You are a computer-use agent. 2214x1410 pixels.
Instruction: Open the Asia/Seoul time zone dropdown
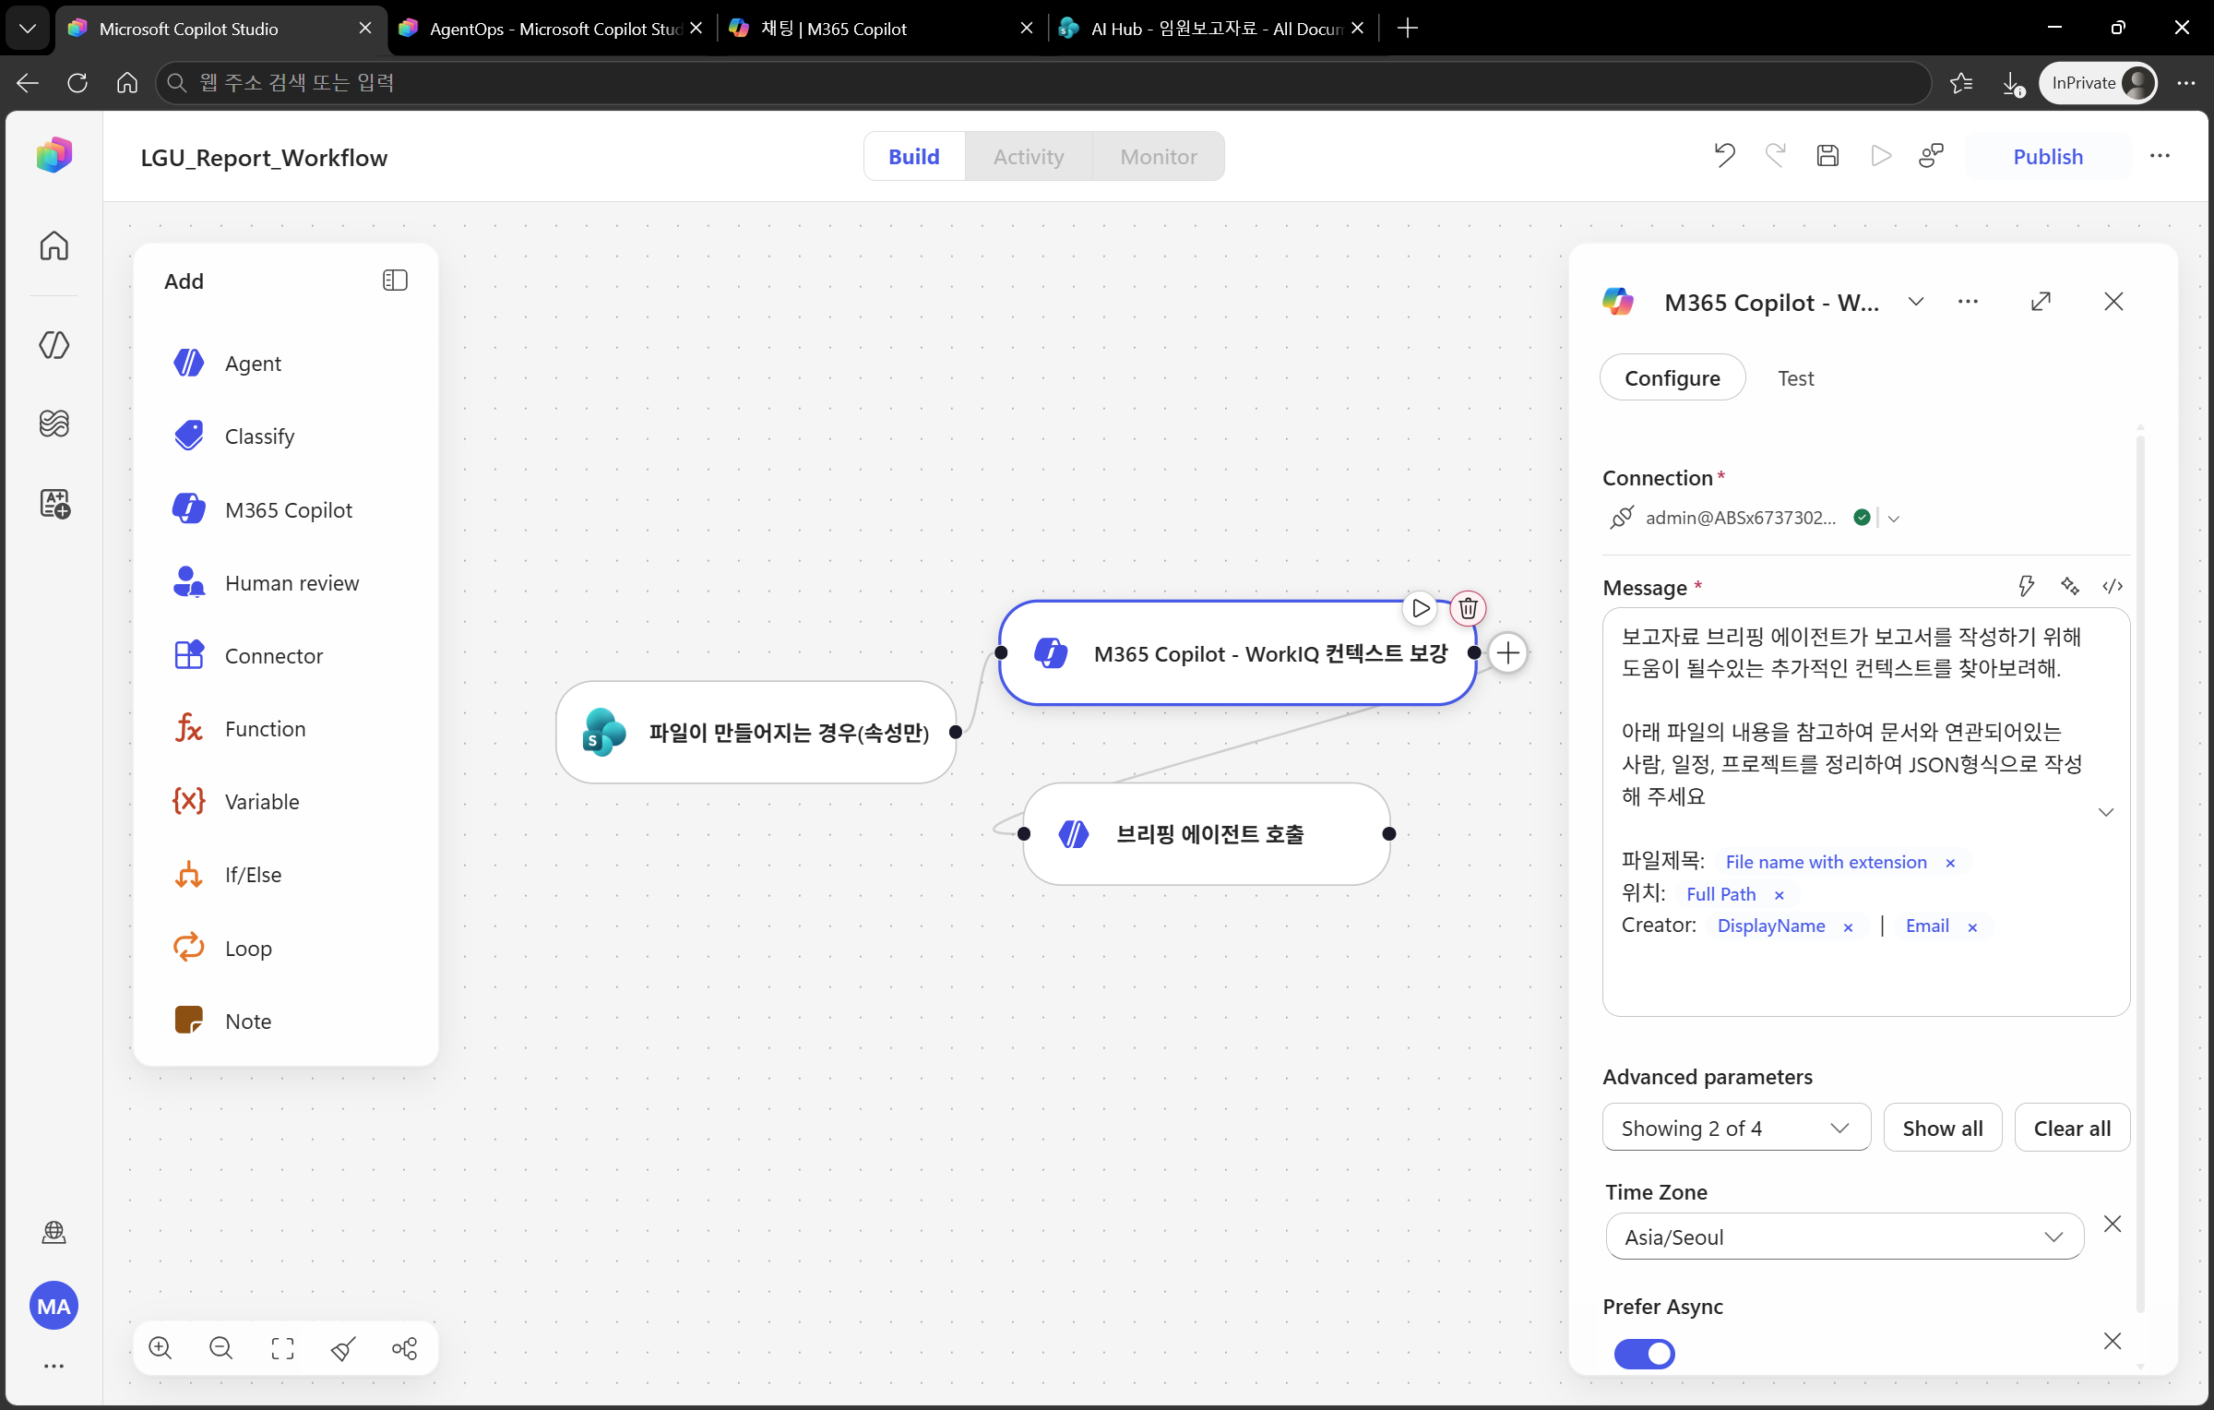[x=1845, y=1237]
